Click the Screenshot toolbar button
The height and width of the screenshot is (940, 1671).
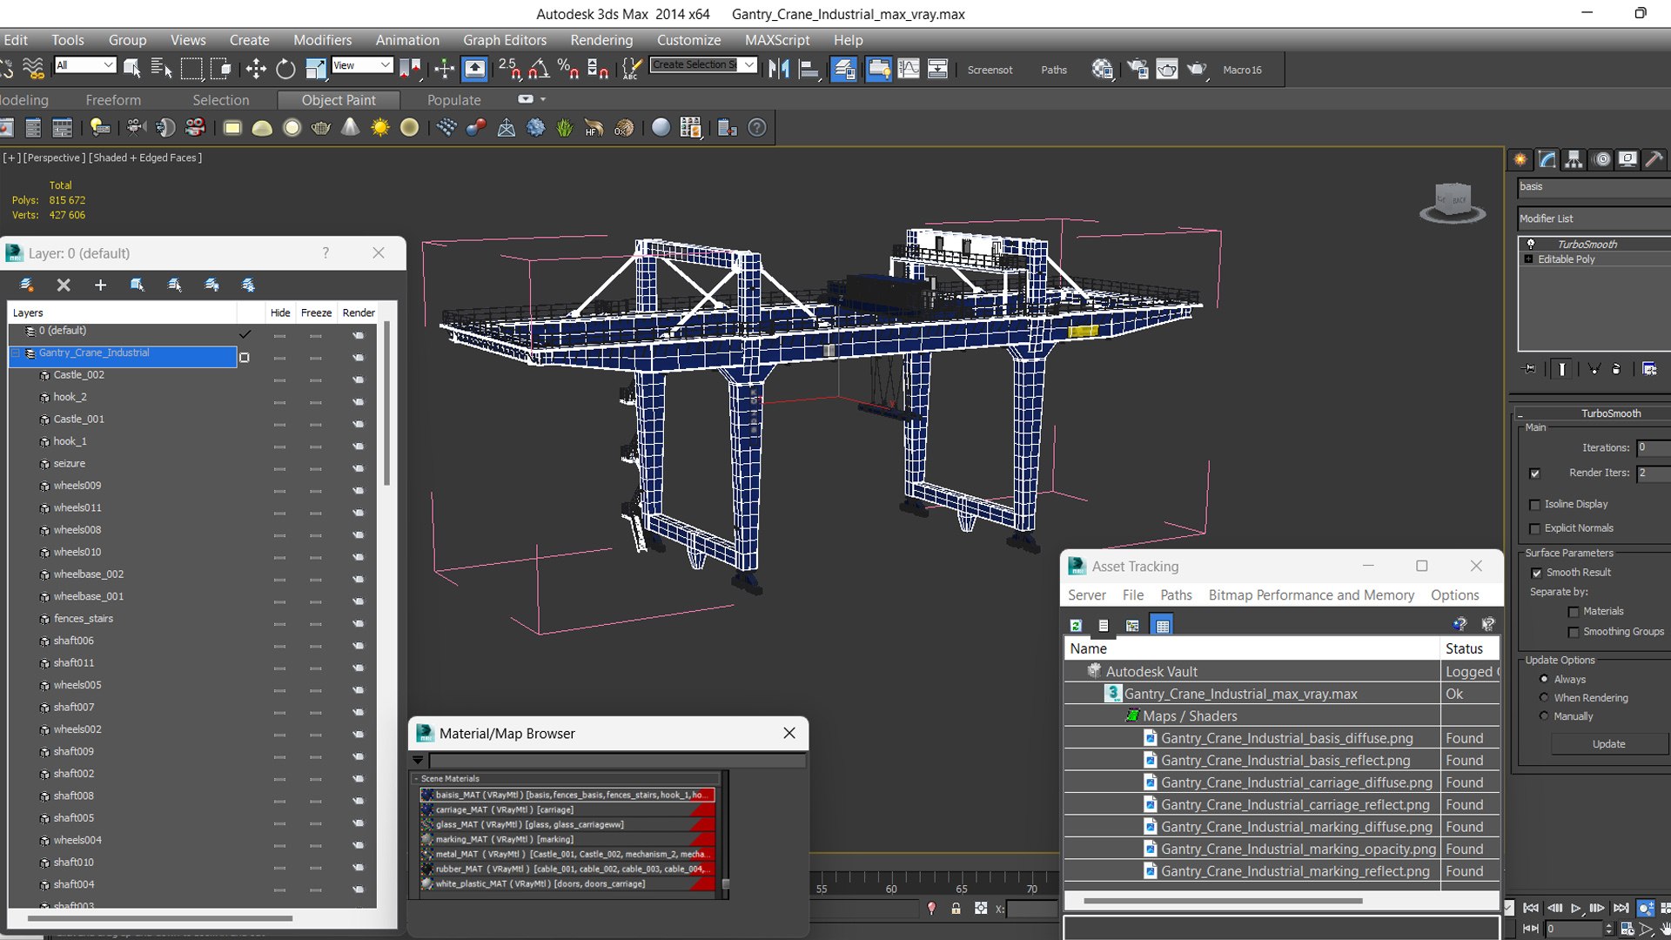coord(990,70)
